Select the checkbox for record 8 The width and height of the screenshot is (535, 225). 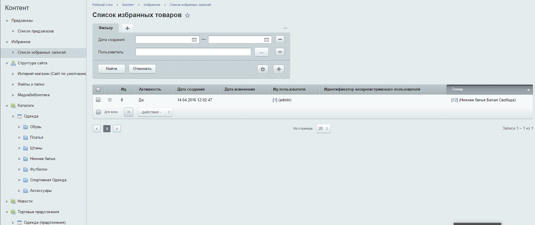coord(98,100)
